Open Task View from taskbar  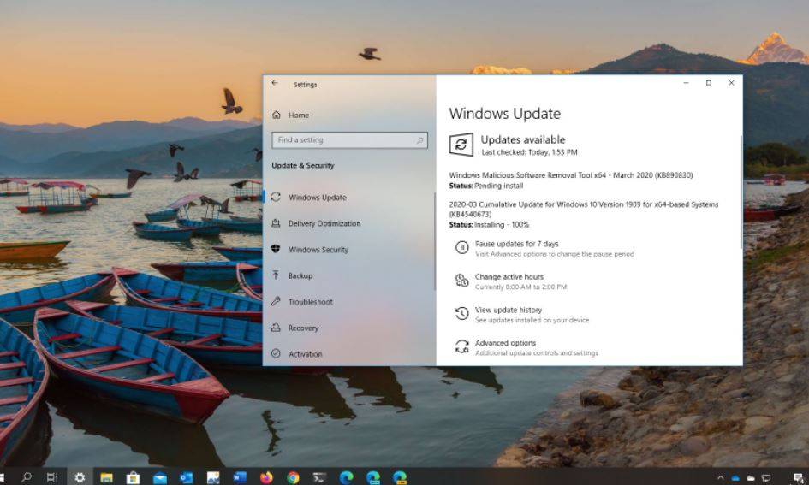[52, 477]
